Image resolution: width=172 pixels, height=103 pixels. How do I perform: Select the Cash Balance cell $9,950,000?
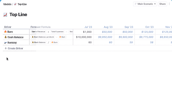tap(104, 37)
